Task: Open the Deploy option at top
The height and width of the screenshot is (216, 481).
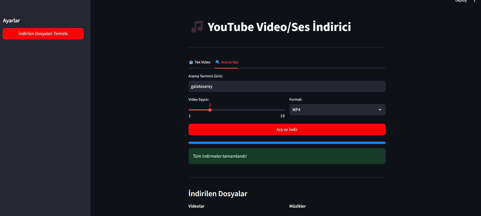Action: coord(461,1)
